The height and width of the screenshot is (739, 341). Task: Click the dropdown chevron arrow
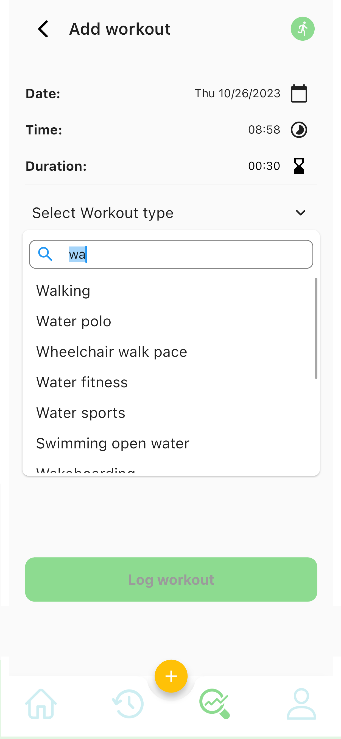pyautogui.click(x=300, y=213)
